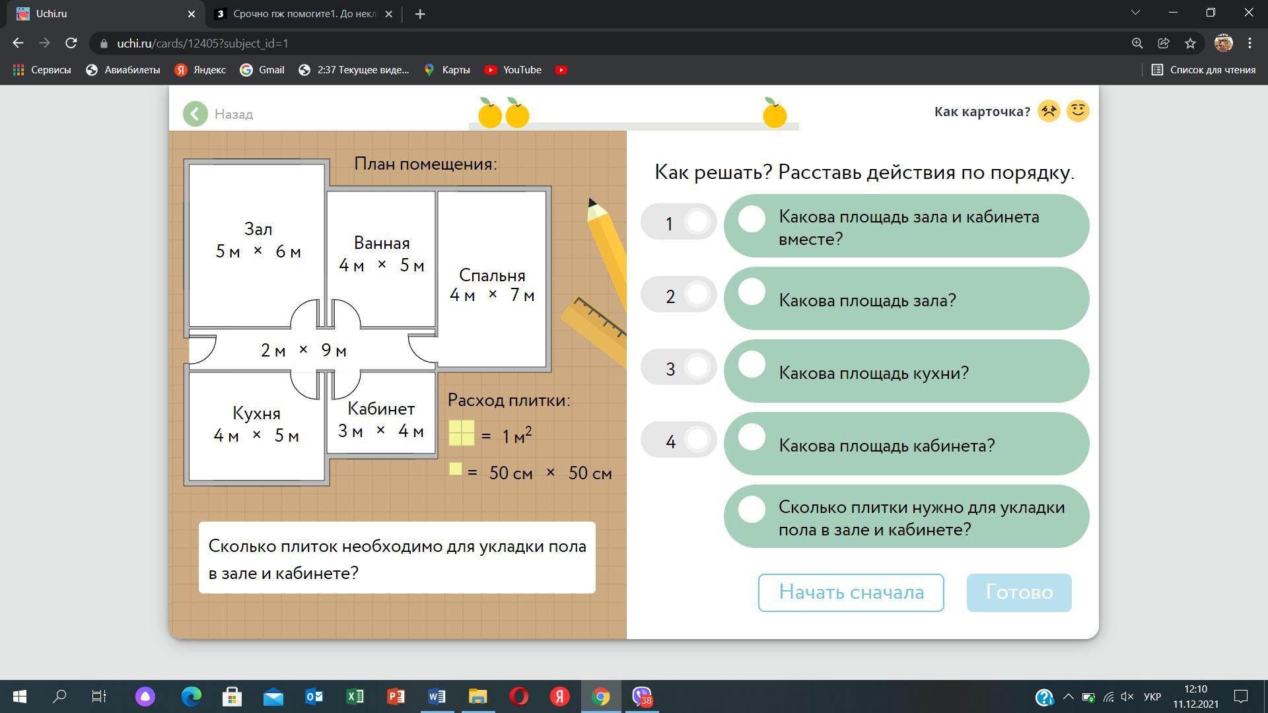Open Chrome three-dot menu
Image resolution: width=1268 pixels, height=713 pixels.
pyautogui.click(x=1250, y=44)
